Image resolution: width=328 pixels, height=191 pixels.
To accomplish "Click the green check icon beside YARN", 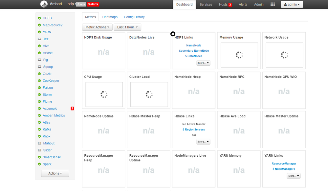I will (39, 32).
